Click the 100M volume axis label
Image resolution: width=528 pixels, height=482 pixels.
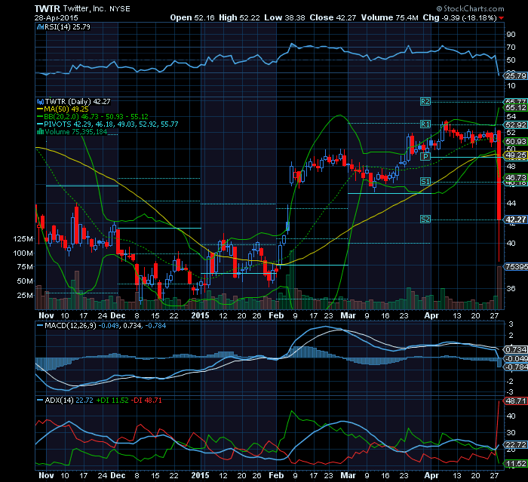coord(23,253)
